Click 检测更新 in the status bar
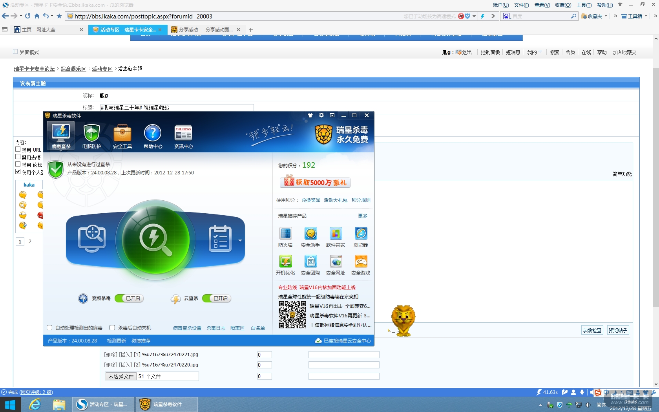The width and height of the screenshot is (659, 412). point(117,341)
